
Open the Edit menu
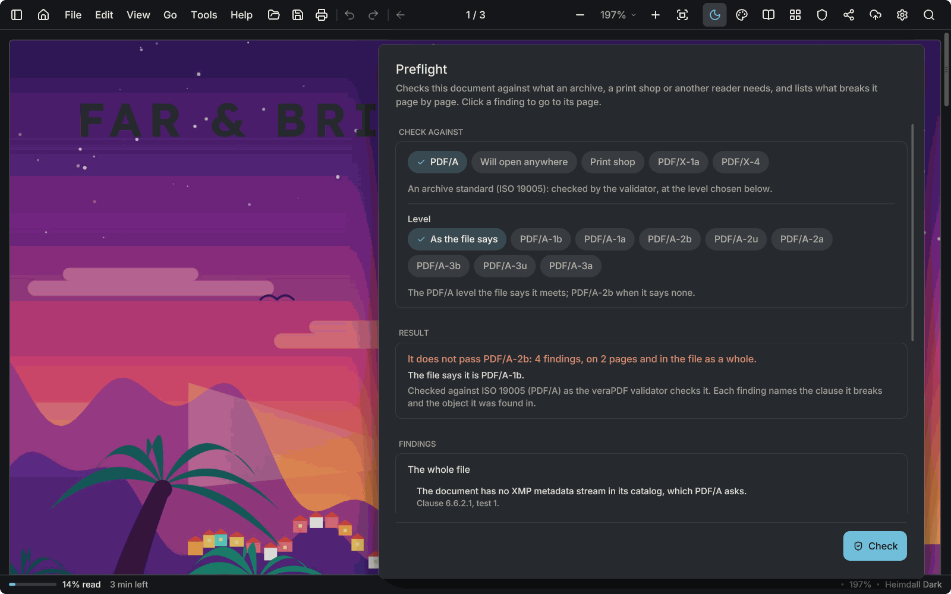[x=104, y=15]
